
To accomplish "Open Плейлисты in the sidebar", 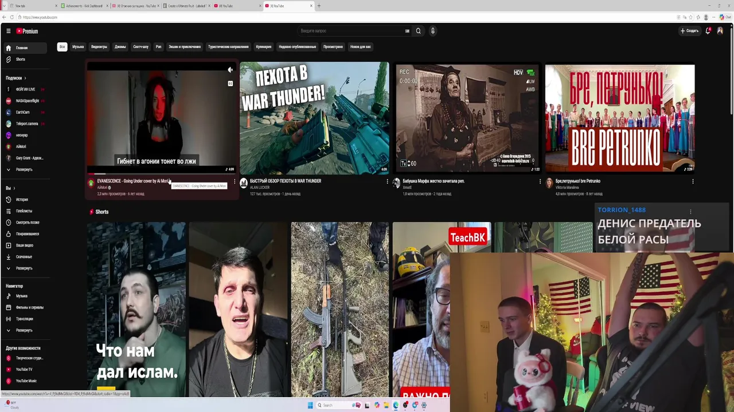I will point(24,211).
